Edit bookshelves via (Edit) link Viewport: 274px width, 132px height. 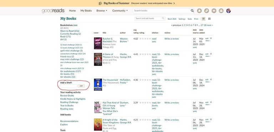tap(75, 25)
